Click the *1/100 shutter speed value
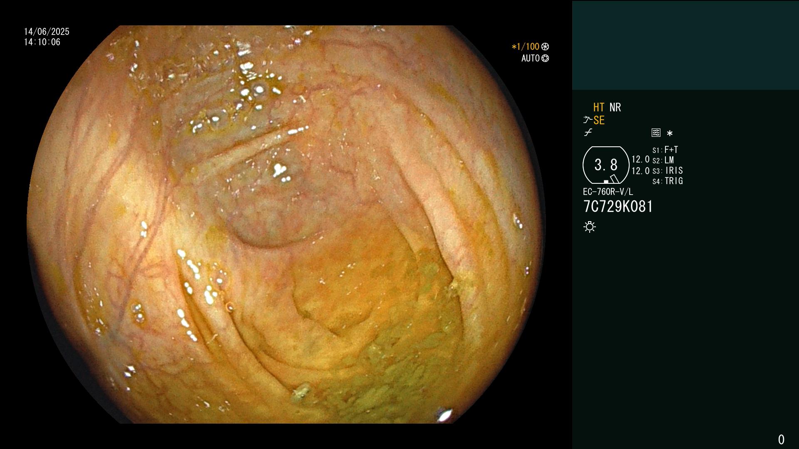The image size is (799, 449). (x=525, y=47)
